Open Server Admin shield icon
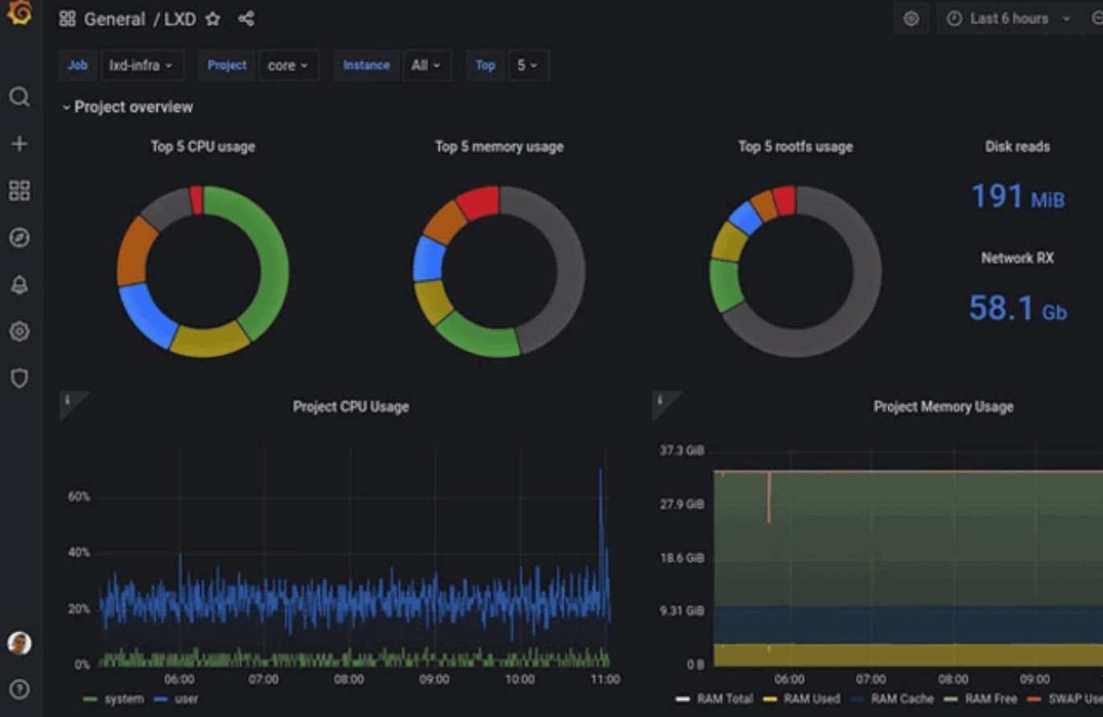The width and height of the screenshot is (1103, 717). click(x=19, y=378)
